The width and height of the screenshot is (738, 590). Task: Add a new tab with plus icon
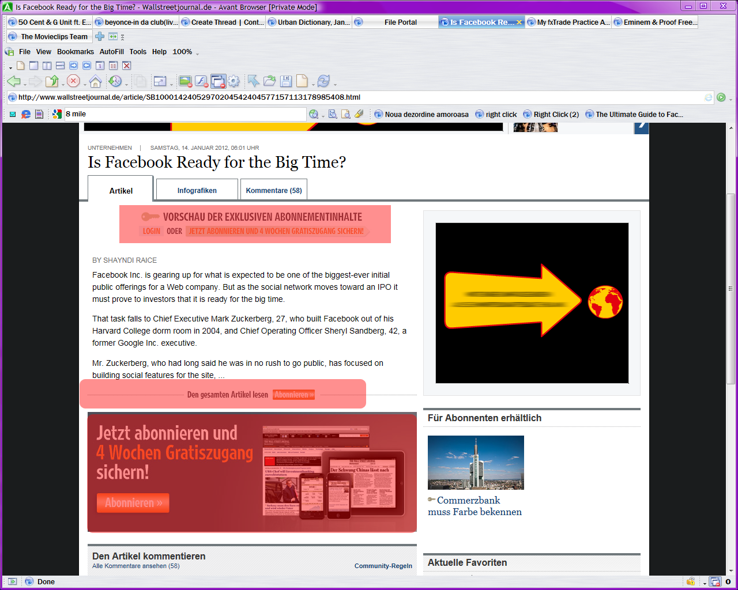(x=100, y=36)
